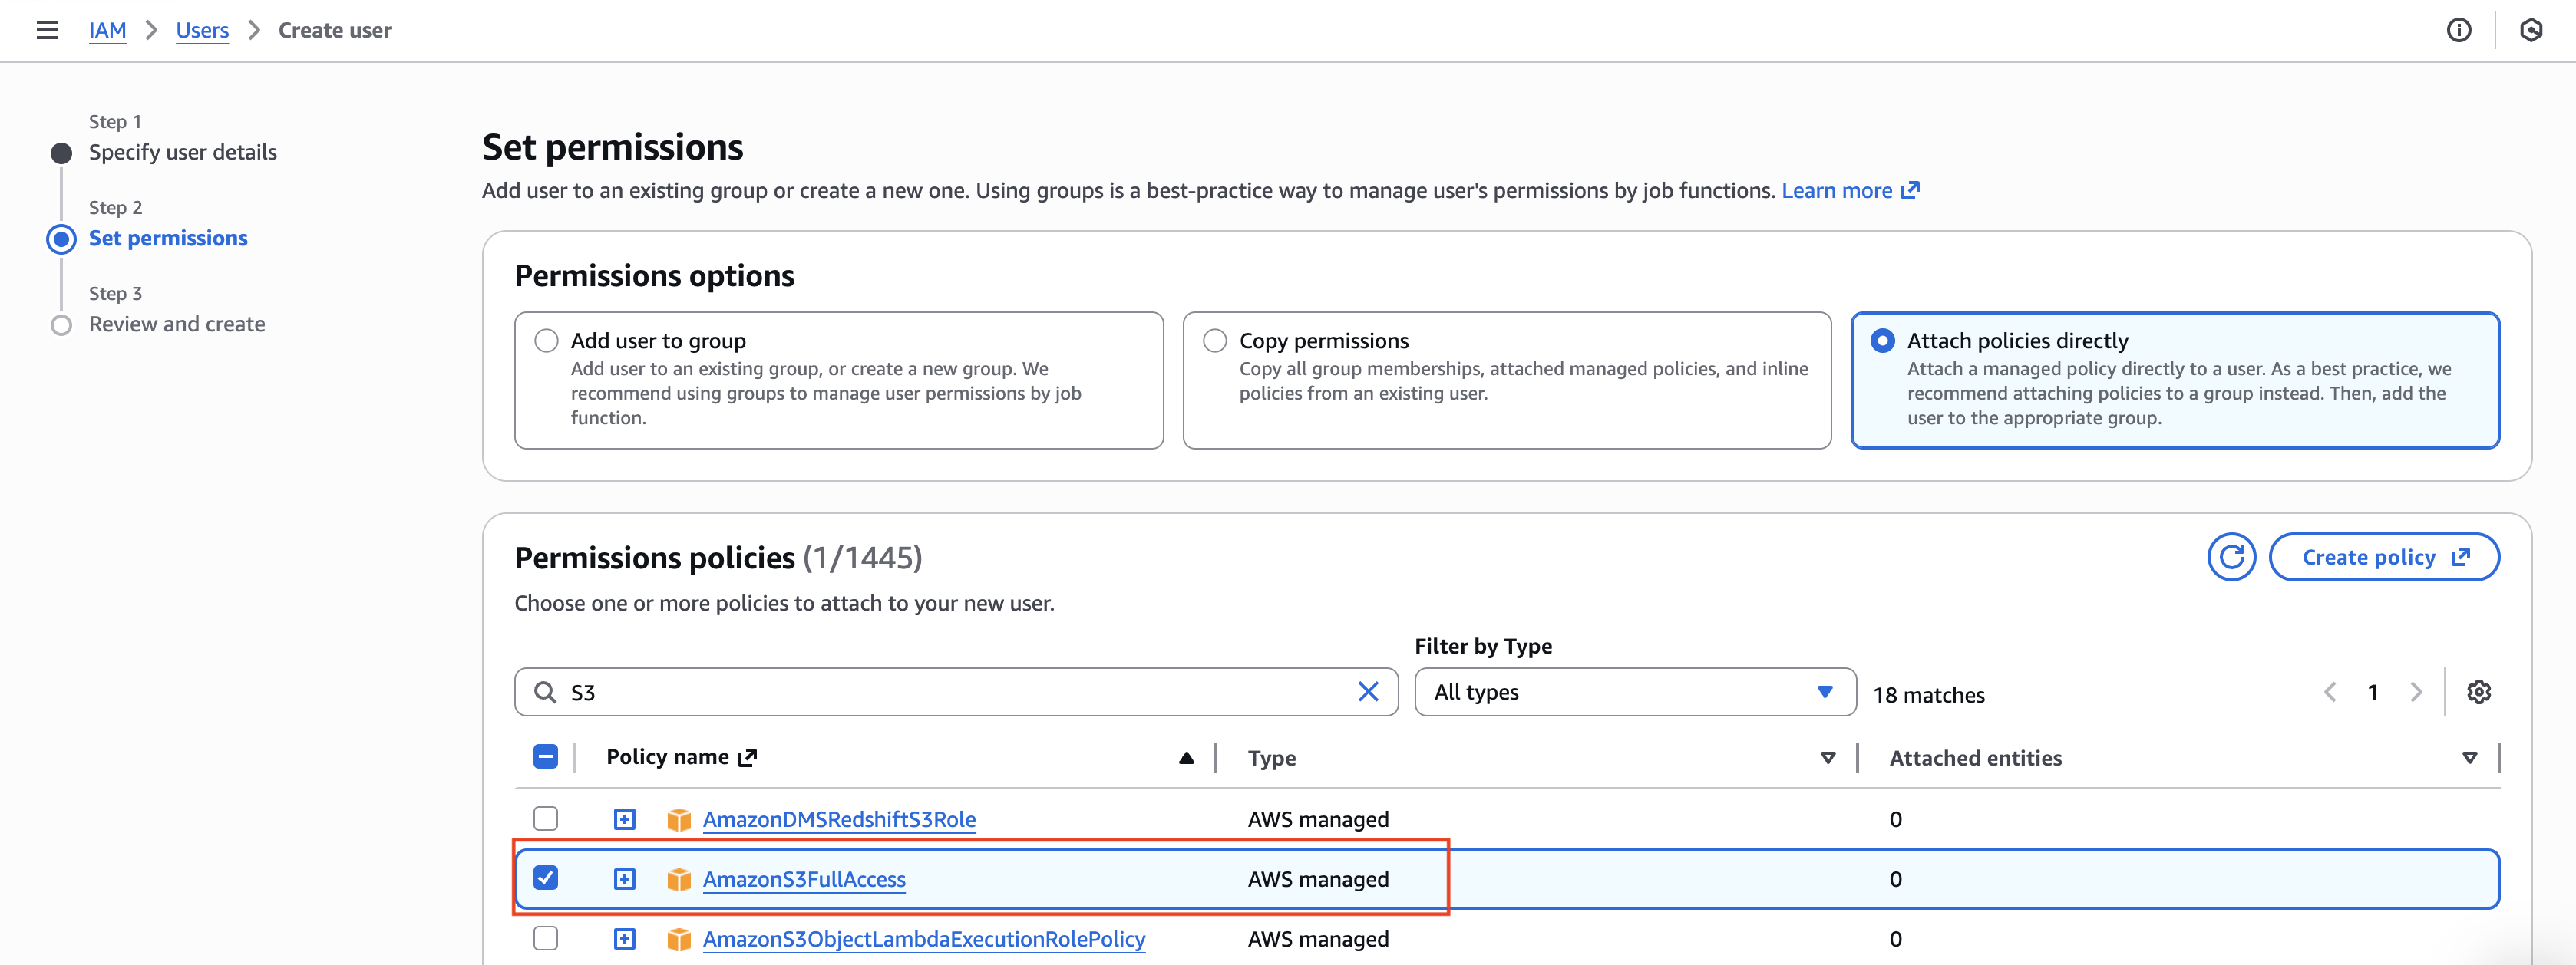Expand AmazonS3ObjectLambdaExecutionRolePolicy details

click(624, 939)
